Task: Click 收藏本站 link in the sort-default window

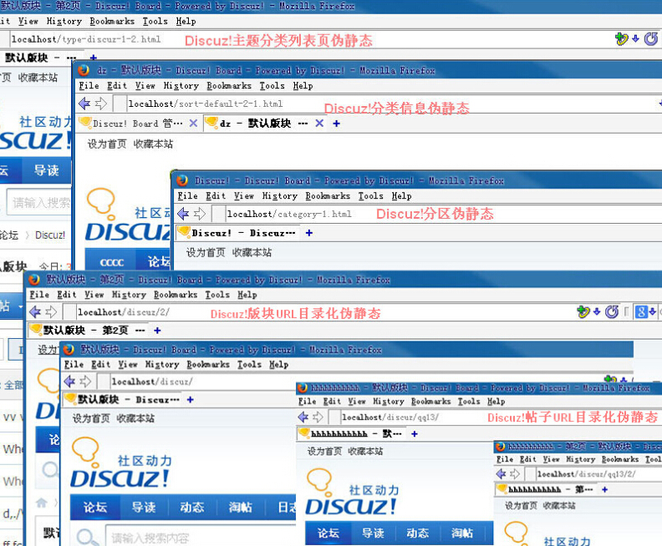Action: [x=153, y=144]
